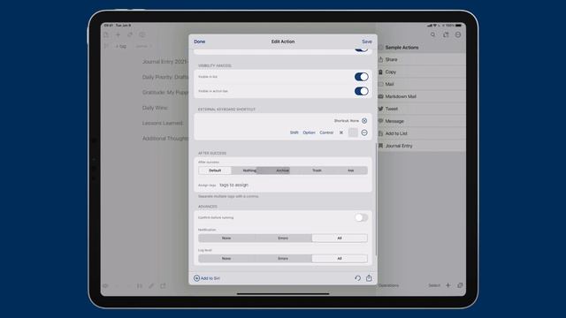Tap the Message action row

(422, 121)
